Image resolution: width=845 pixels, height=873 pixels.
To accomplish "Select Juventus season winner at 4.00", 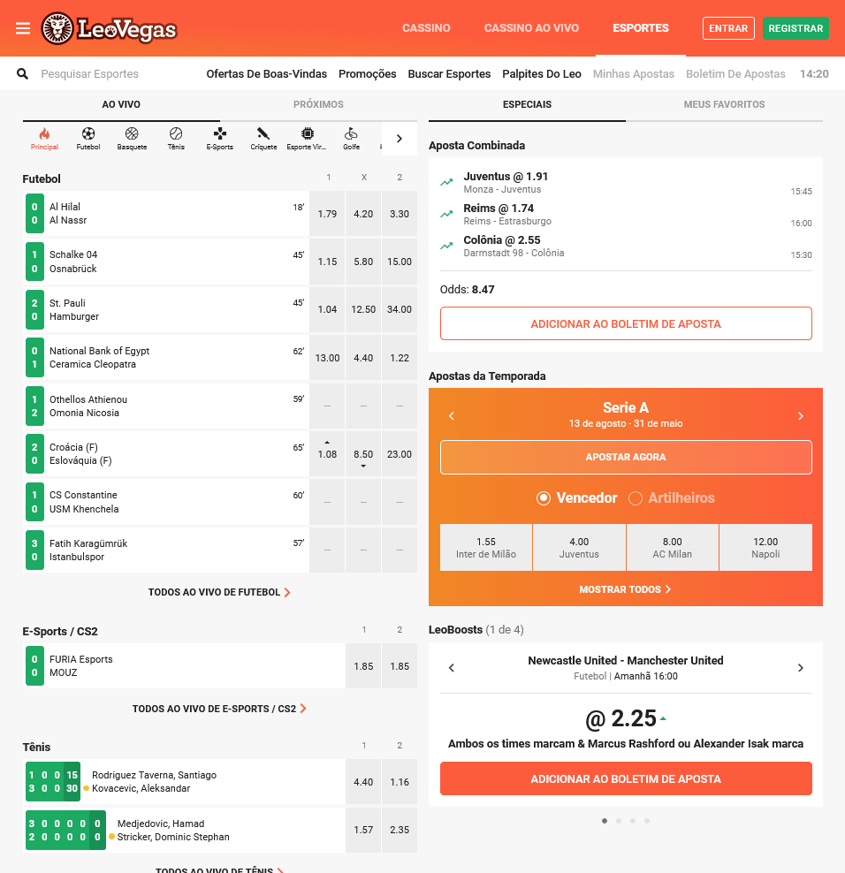I will (x=579, y=547).
